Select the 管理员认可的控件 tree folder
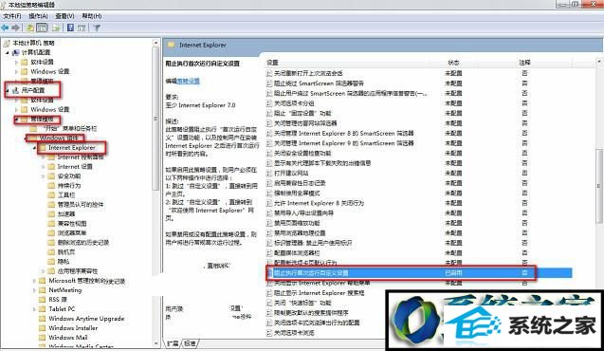This screenshot has height=351, width=604. tap(81, 205)
